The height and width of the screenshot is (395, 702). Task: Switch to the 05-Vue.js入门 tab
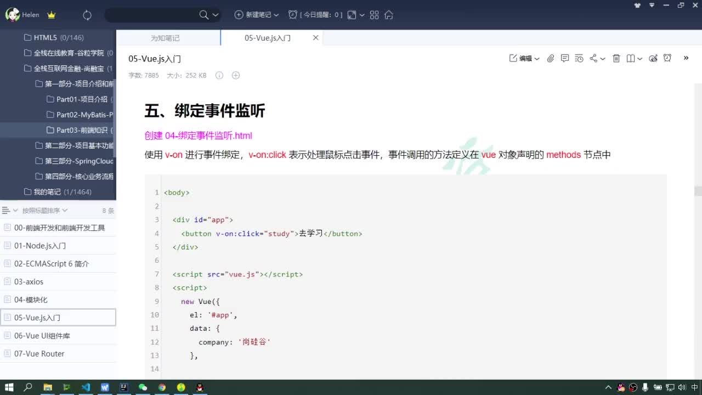(x=268, y=38)
